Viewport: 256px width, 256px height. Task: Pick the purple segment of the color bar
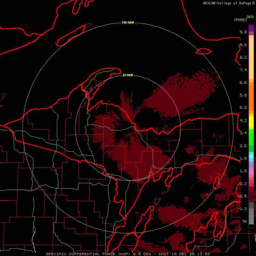[251, 28]
